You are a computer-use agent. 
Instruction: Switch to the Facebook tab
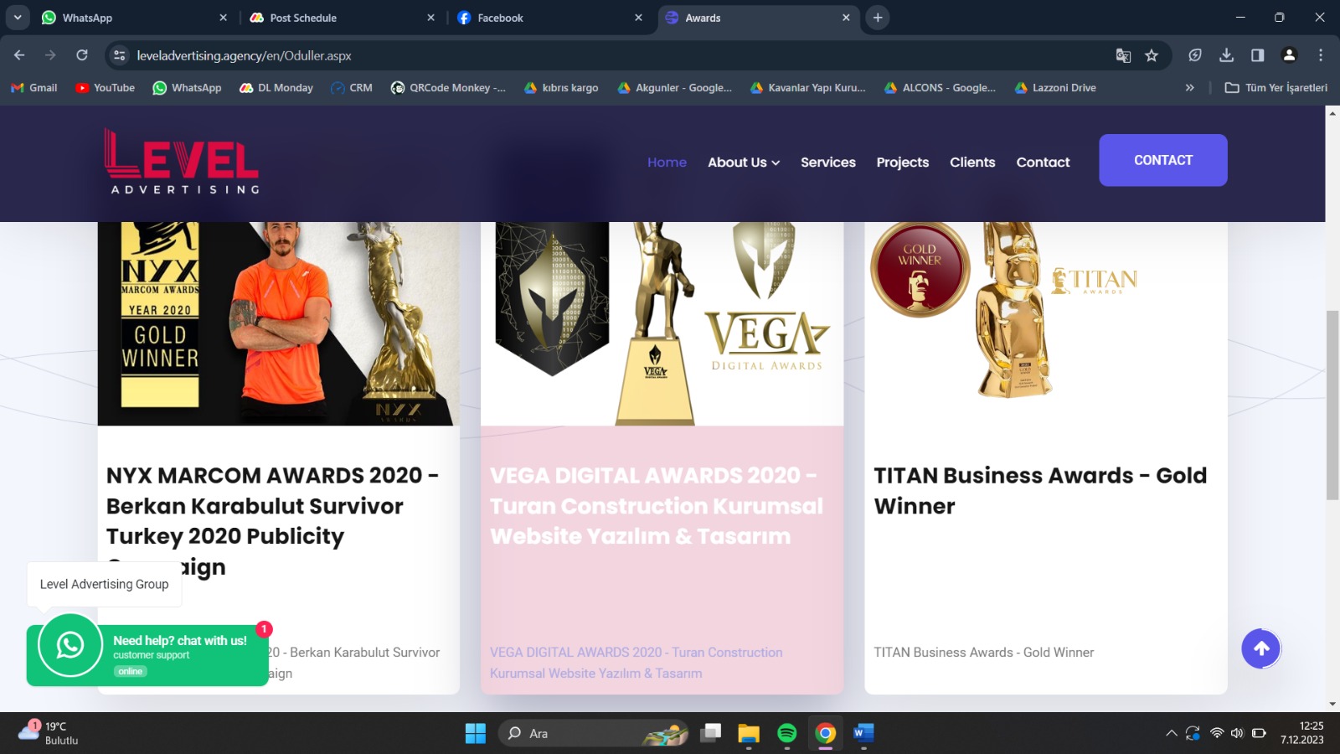[549, 18]
